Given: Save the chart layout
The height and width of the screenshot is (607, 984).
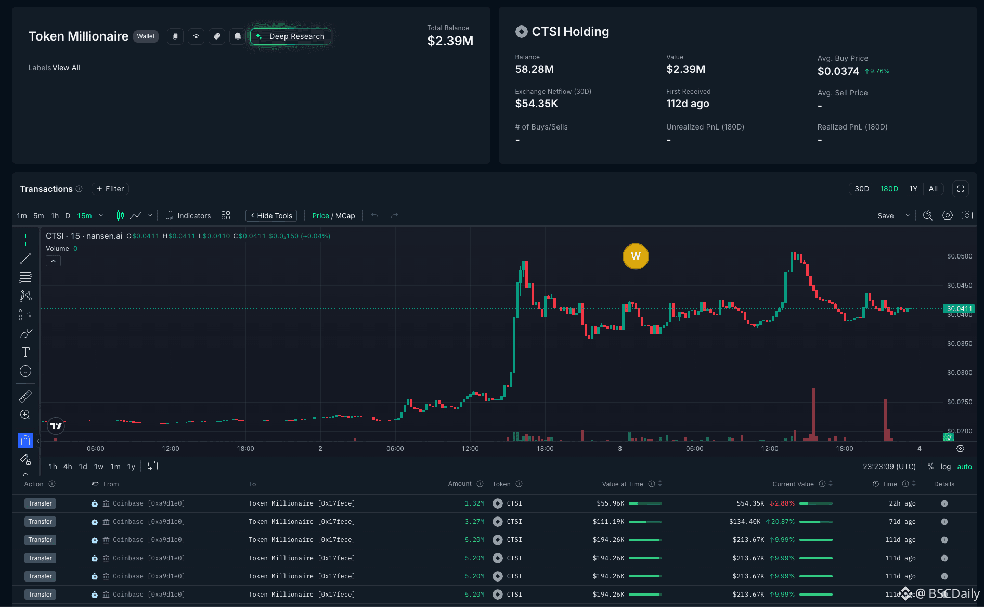Looking at the screenshot, I should (886, 216).
